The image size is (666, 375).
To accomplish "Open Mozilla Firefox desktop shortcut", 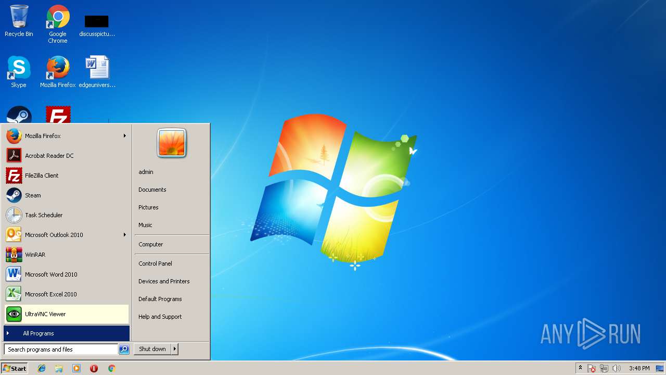I will [x=58, y=72].
